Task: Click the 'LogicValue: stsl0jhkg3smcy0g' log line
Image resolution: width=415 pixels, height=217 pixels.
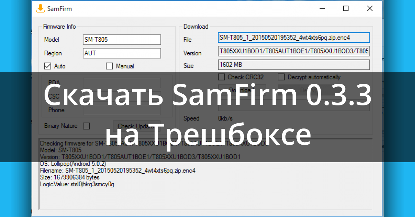Action: pos(77,184)
